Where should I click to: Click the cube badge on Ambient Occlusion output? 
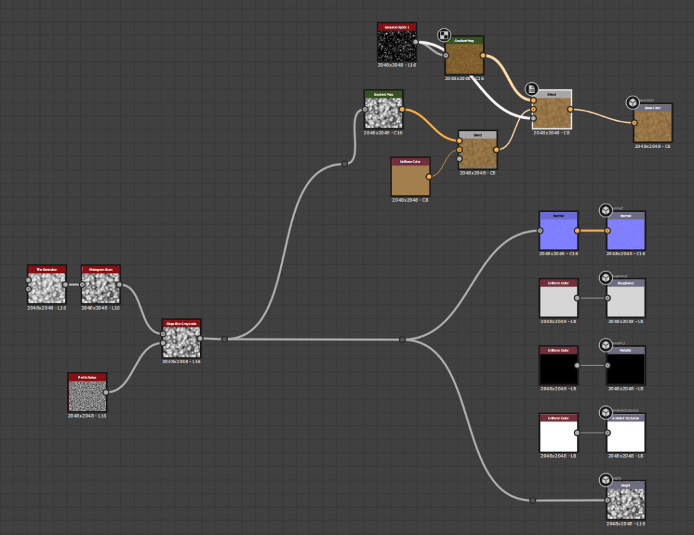click(605, 413)
